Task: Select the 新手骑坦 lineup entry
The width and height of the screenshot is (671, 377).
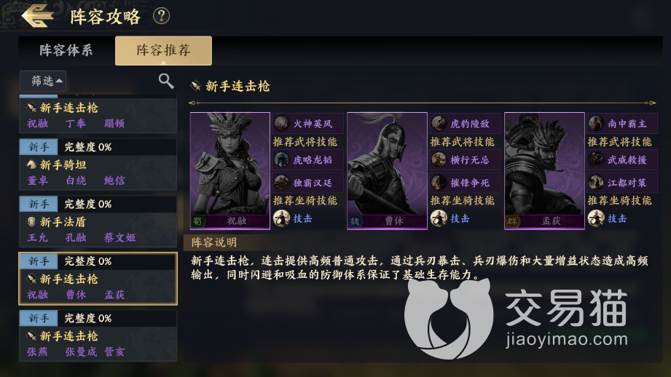Action: (98, 164)
